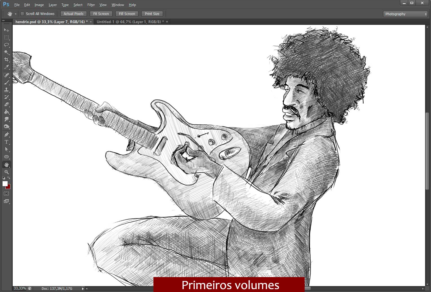Click the Actual Pixels button
The height and width of the screenshot is (292, 431).
click(x=73, y=14)
